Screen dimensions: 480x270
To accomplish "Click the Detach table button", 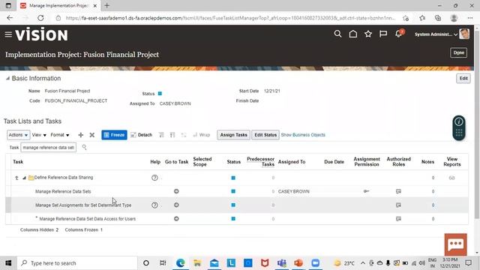I will click(x=142, y=135).
